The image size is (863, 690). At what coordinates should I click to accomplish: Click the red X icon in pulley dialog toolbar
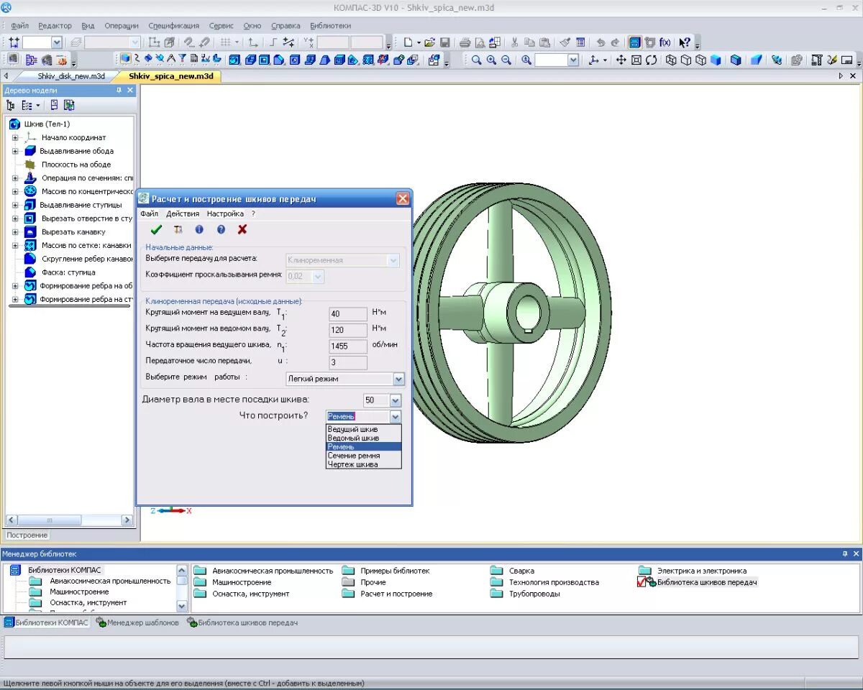coord(242,229)
